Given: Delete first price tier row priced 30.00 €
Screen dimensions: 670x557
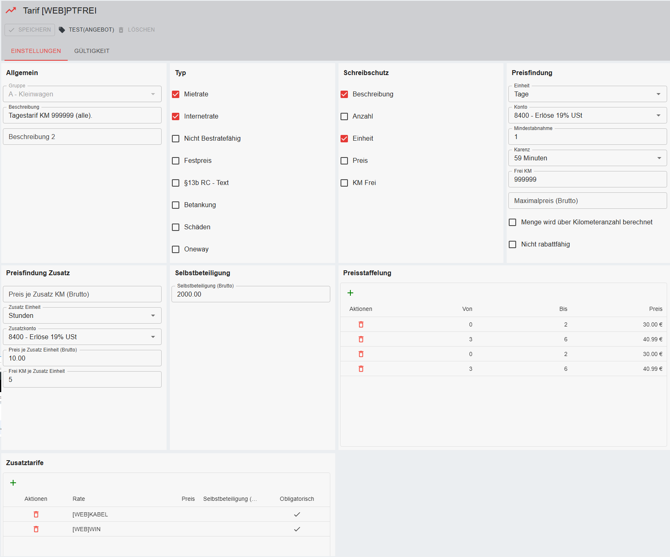Looking at the screenshot, I should (361, 324).
